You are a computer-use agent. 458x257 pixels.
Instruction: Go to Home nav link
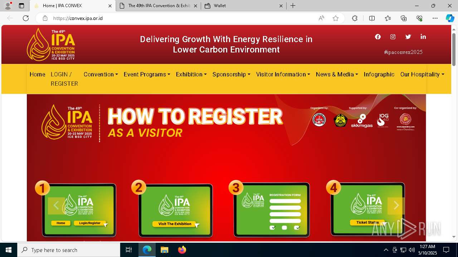[x=38, y=74]
